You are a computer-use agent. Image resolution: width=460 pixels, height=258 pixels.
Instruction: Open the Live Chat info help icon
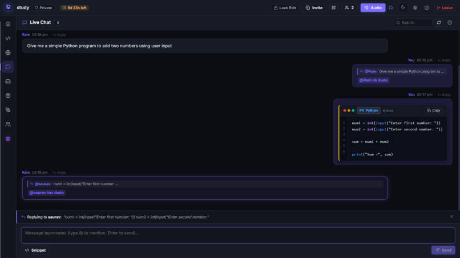pyautogui.click(x=450, y=23)
